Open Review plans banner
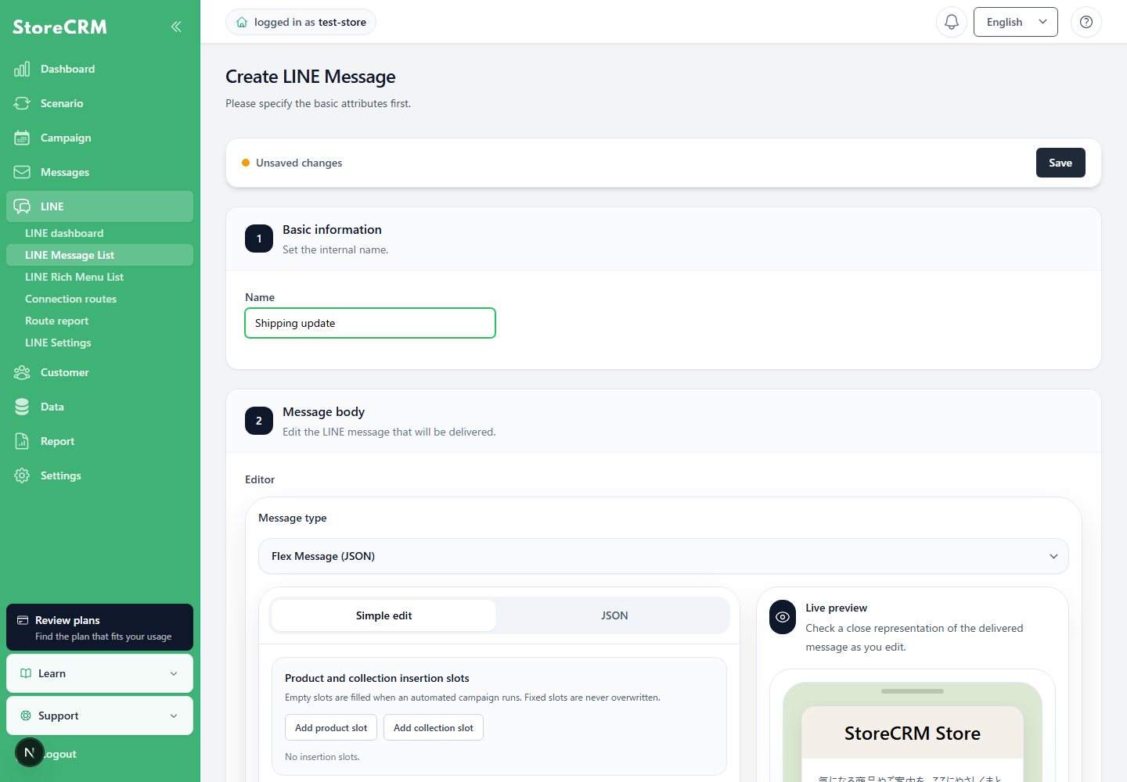Screen dimensions: 1127x782 tap(99, 627)
